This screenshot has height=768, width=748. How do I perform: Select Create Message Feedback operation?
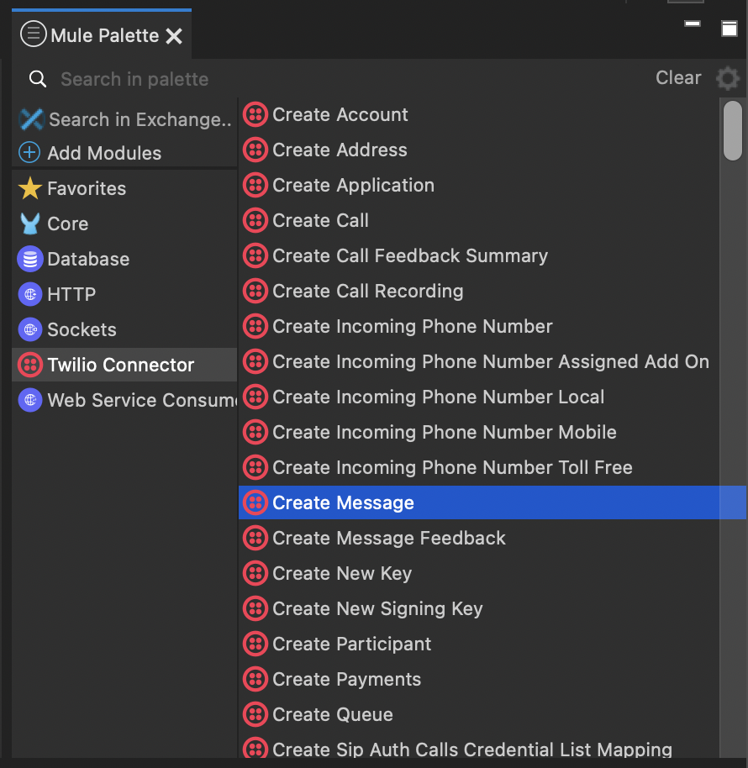389,538
